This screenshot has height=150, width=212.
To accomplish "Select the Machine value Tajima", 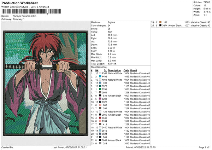I will pyautogui.click(x=111, y=22).
